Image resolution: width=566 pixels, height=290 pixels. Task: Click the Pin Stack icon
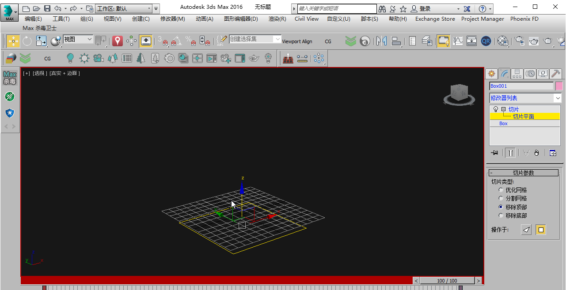point(494,153)
